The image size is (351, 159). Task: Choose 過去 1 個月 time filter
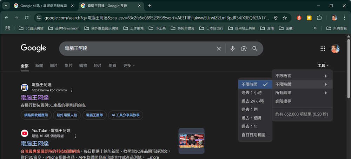pyautogui.click(x=255, y=118)
